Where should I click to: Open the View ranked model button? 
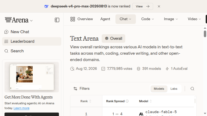pos(143,6)
